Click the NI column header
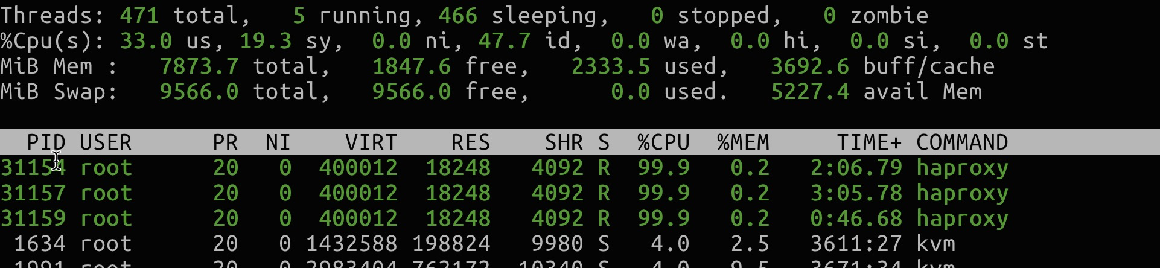This screenshot has height=268, width=1160. pyautogui.click(x=278, y=142)
